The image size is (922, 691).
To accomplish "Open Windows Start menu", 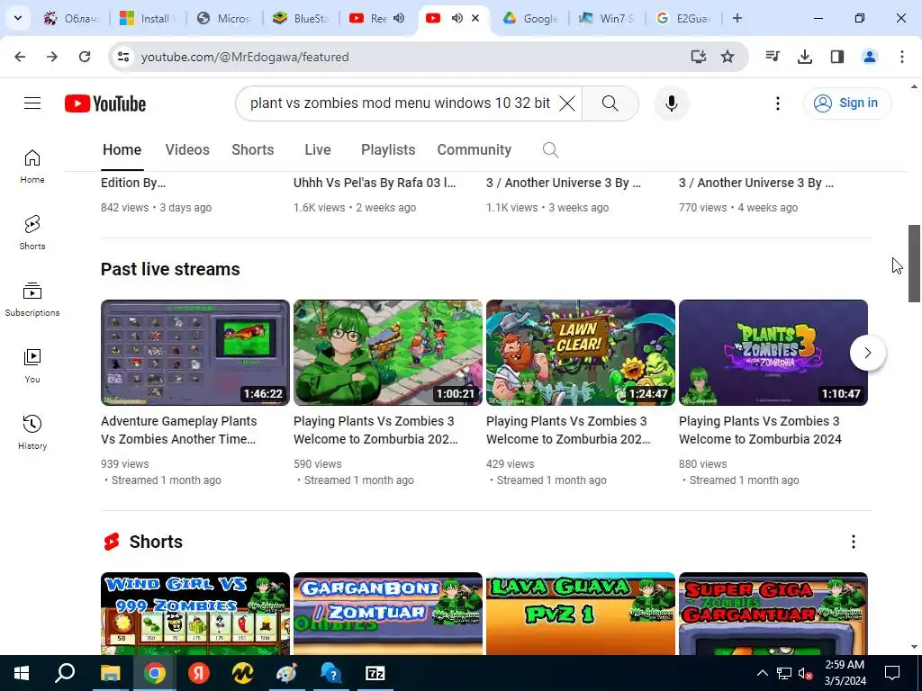I will click(x=22, y=673).
